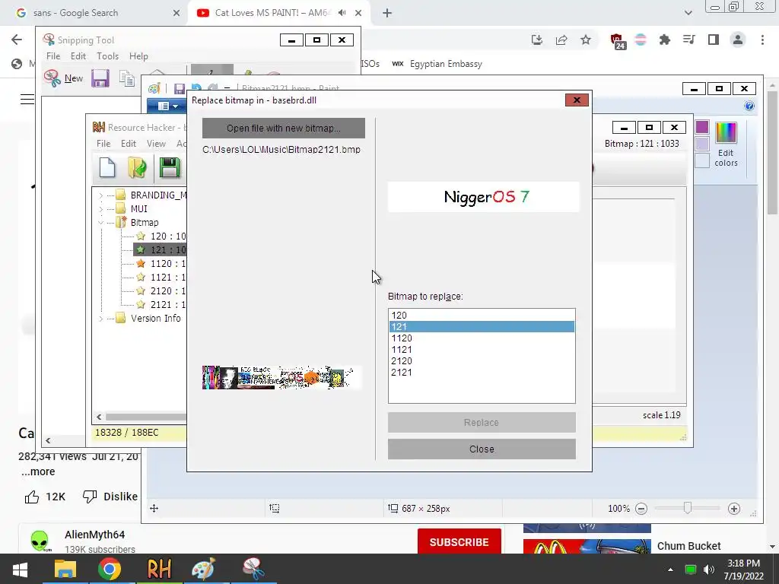Image resolution: width=779 pixels, height=584 pixels.
Task: Click the save icon in Paint's quick access bar
Action: click(180, 89)
